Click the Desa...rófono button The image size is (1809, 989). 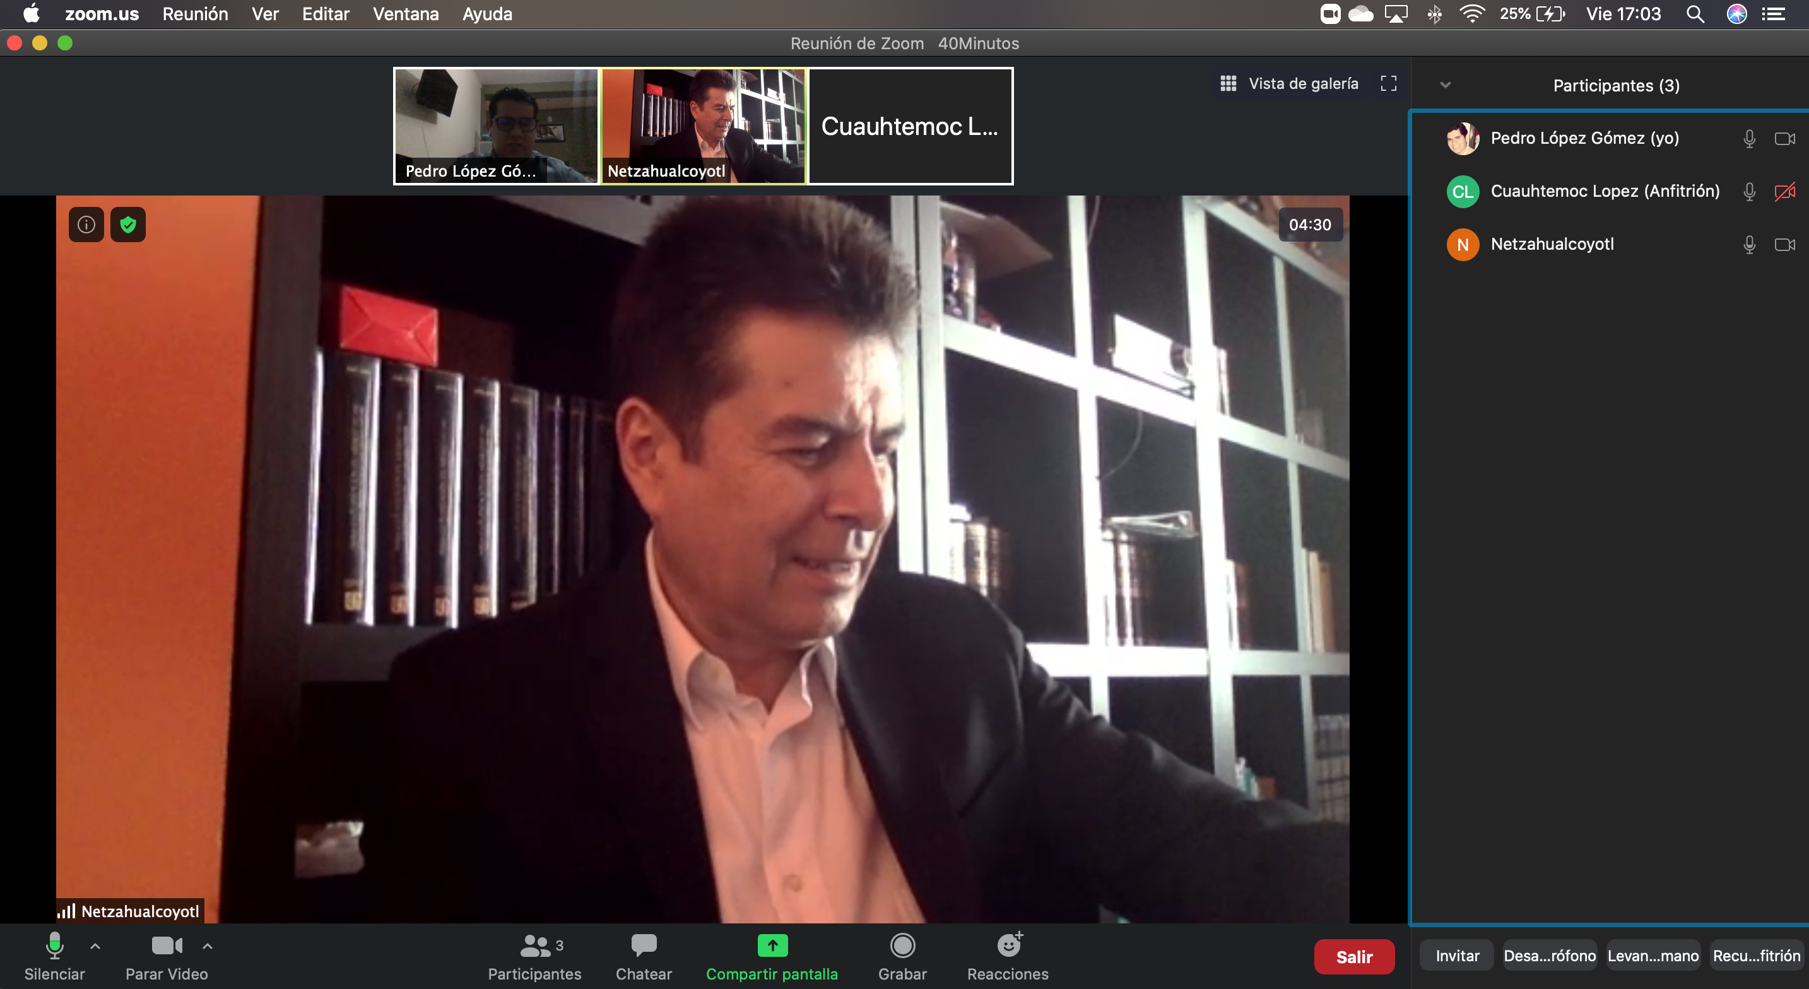[1549, 956]
